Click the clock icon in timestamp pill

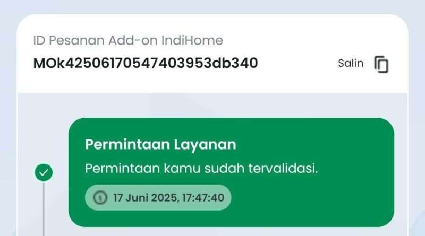[x=100, y=198]
